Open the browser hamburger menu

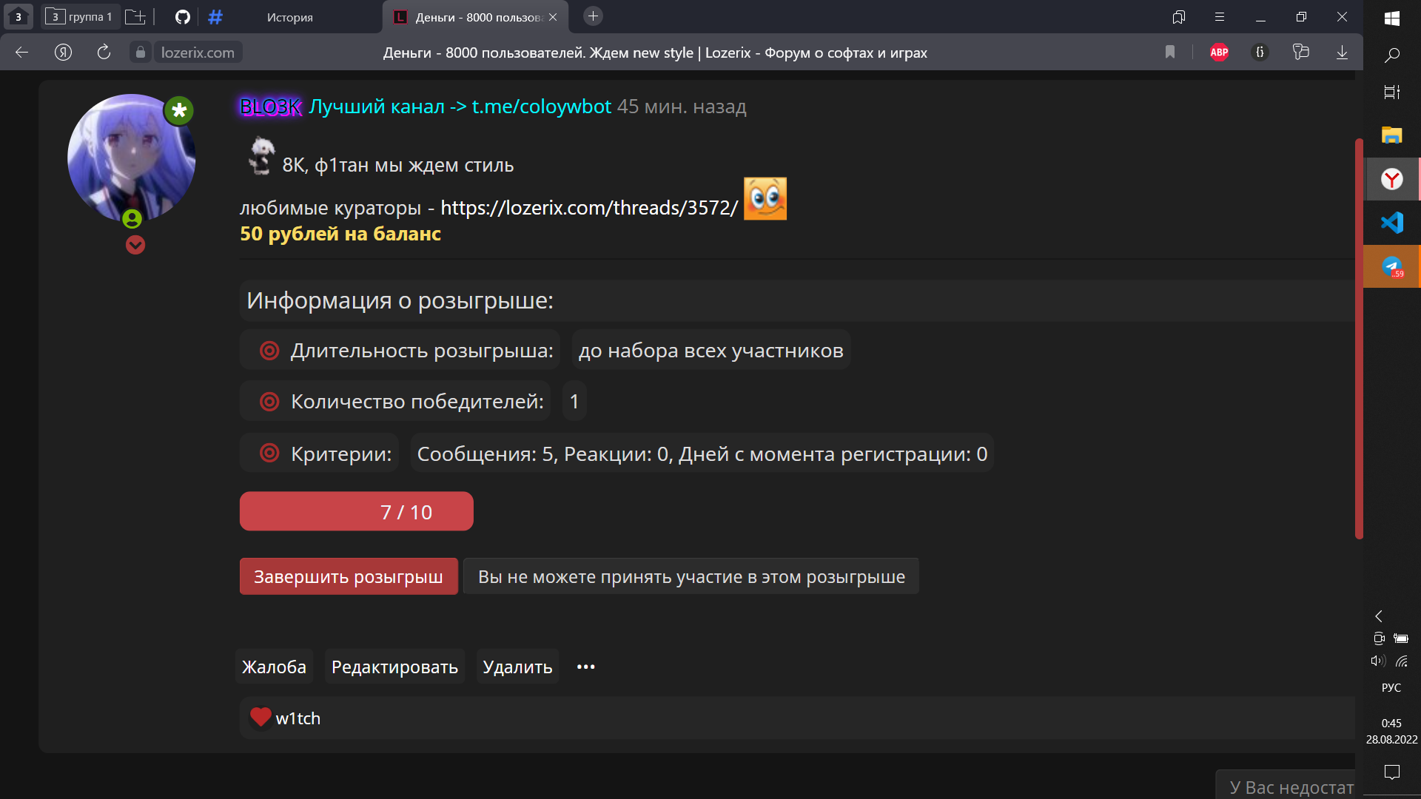(x=1220, y=16)
